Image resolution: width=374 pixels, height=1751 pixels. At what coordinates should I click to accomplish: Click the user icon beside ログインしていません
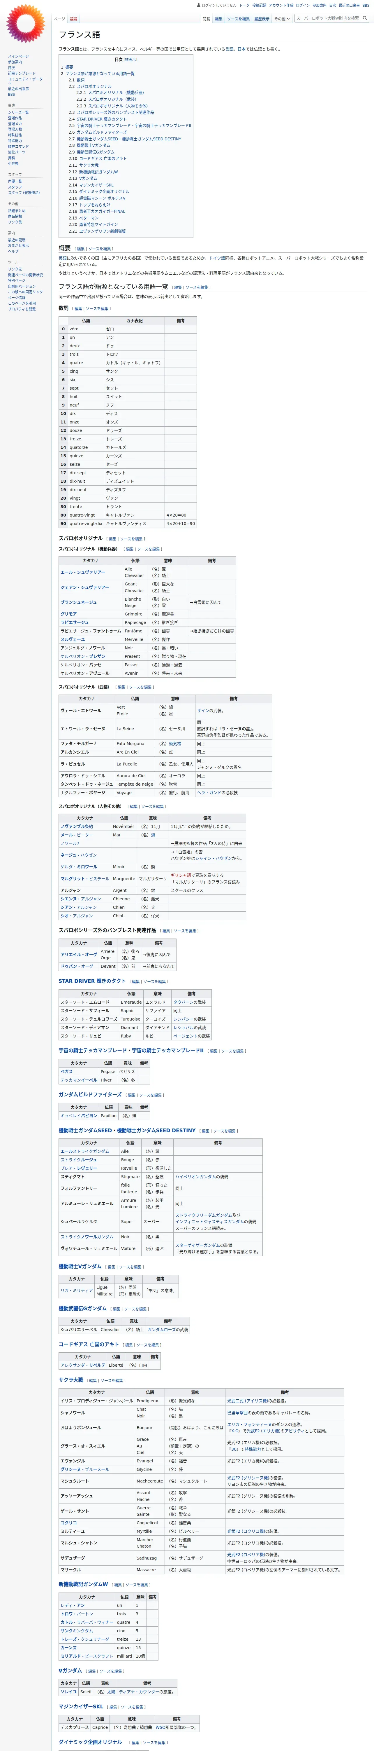(x=198, y=6)
